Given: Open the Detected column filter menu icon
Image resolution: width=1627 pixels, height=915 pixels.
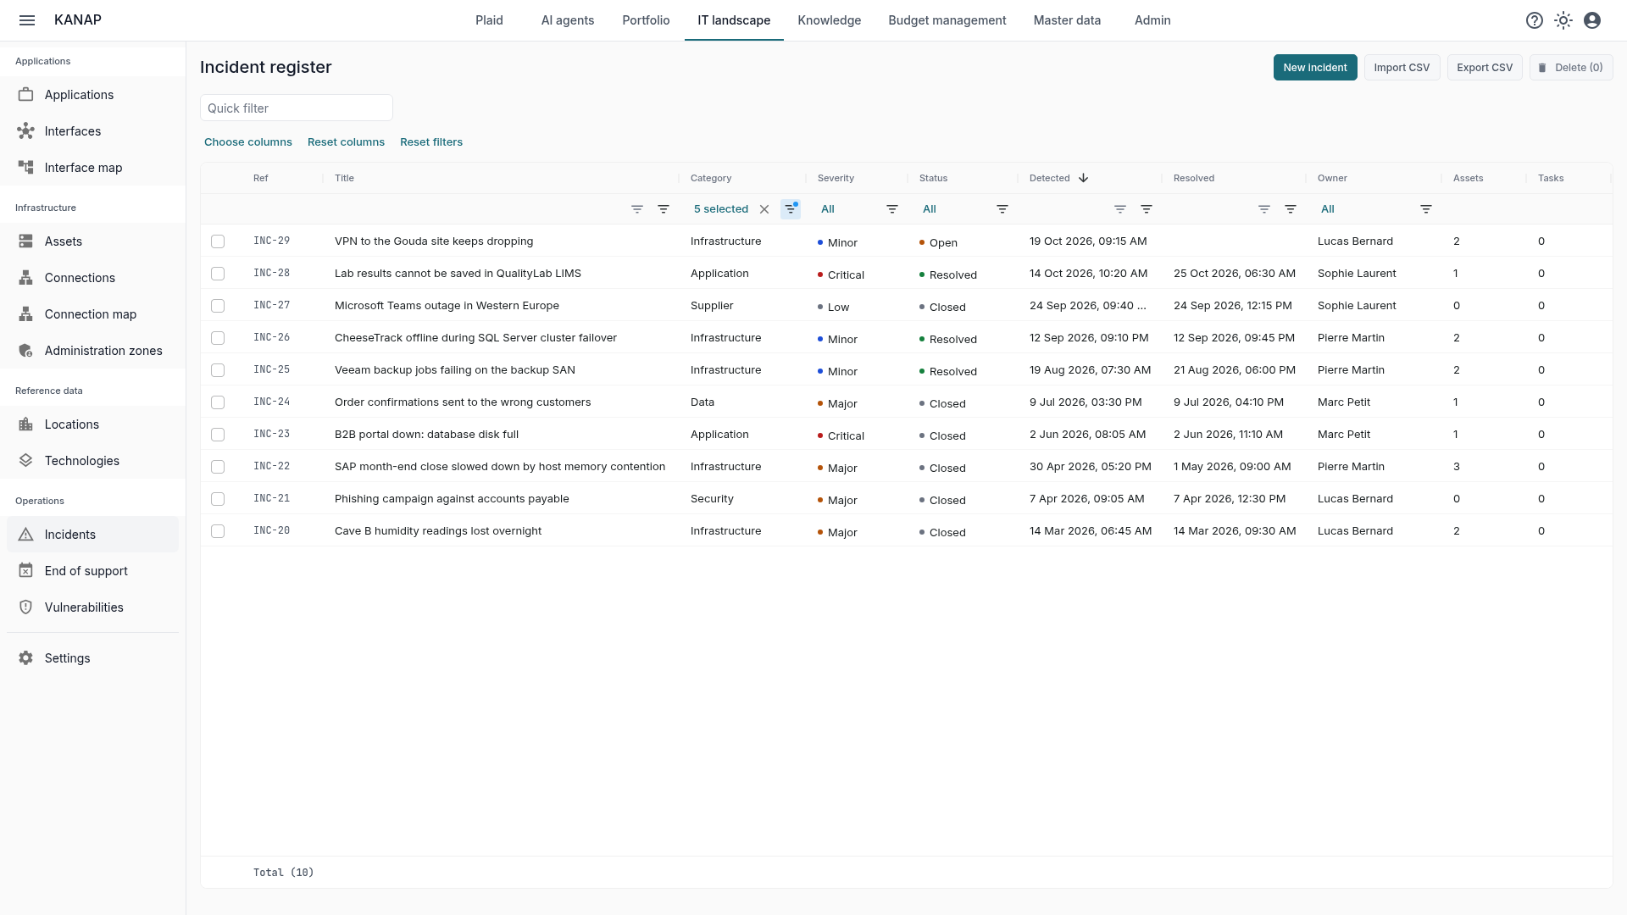Looking at the screenshot, I should click(x=1147, y=209).
